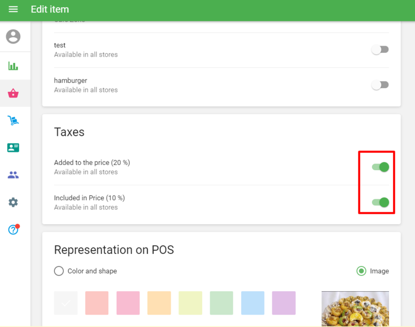Choose the pink color swatch
Image resolution: width=415 pixels, height=327 pixels.
(x=128, y=303)
